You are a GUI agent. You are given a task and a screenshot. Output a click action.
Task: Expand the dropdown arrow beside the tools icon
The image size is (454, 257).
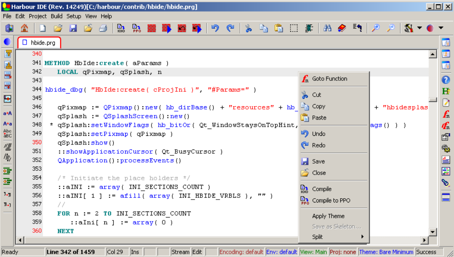click(x=419, y=28)
